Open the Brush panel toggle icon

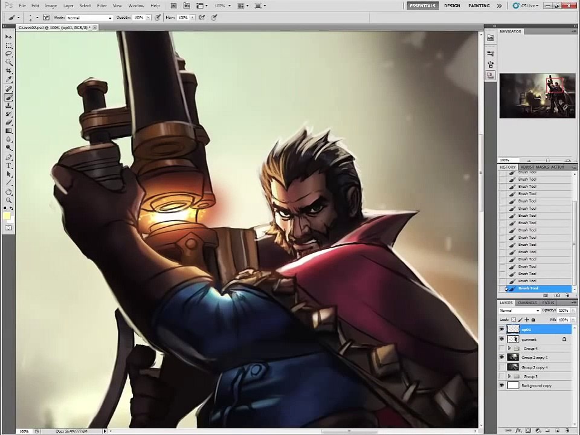(47, 18)
